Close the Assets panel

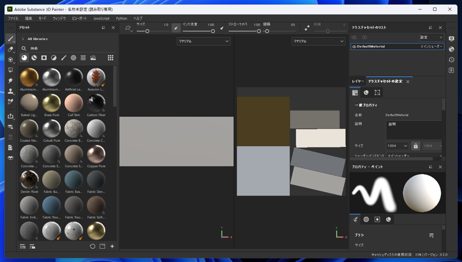coord(113,27)
